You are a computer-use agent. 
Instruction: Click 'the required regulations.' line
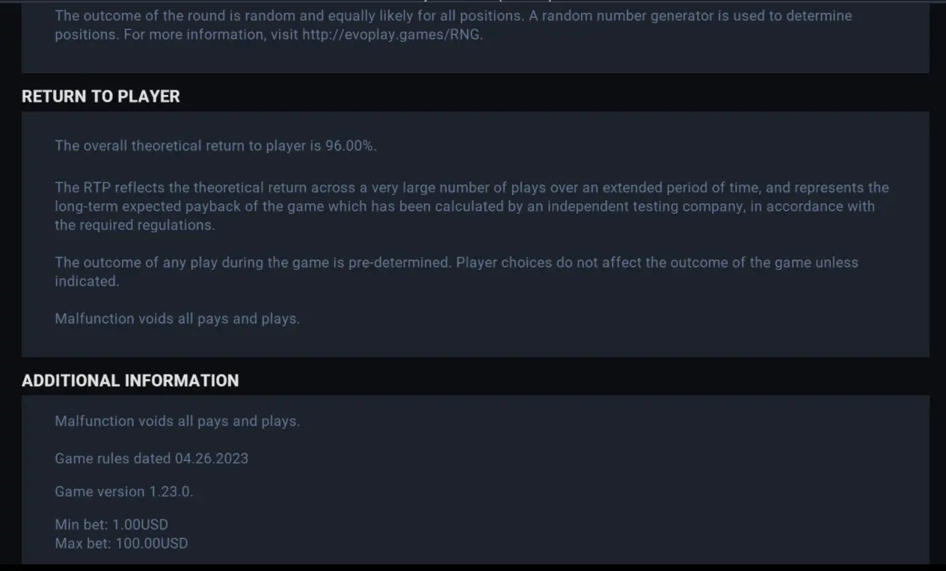[x=135, y=225]
